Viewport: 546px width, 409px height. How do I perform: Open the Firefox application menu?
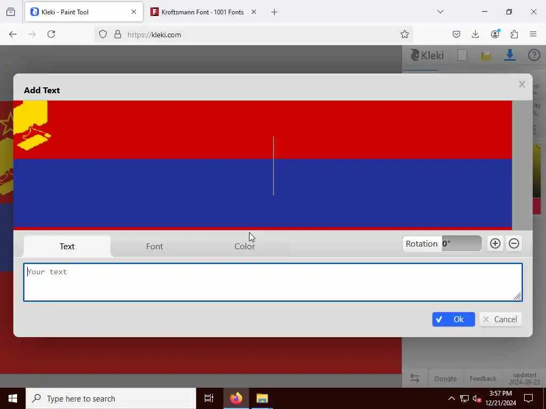coord(533,34)
